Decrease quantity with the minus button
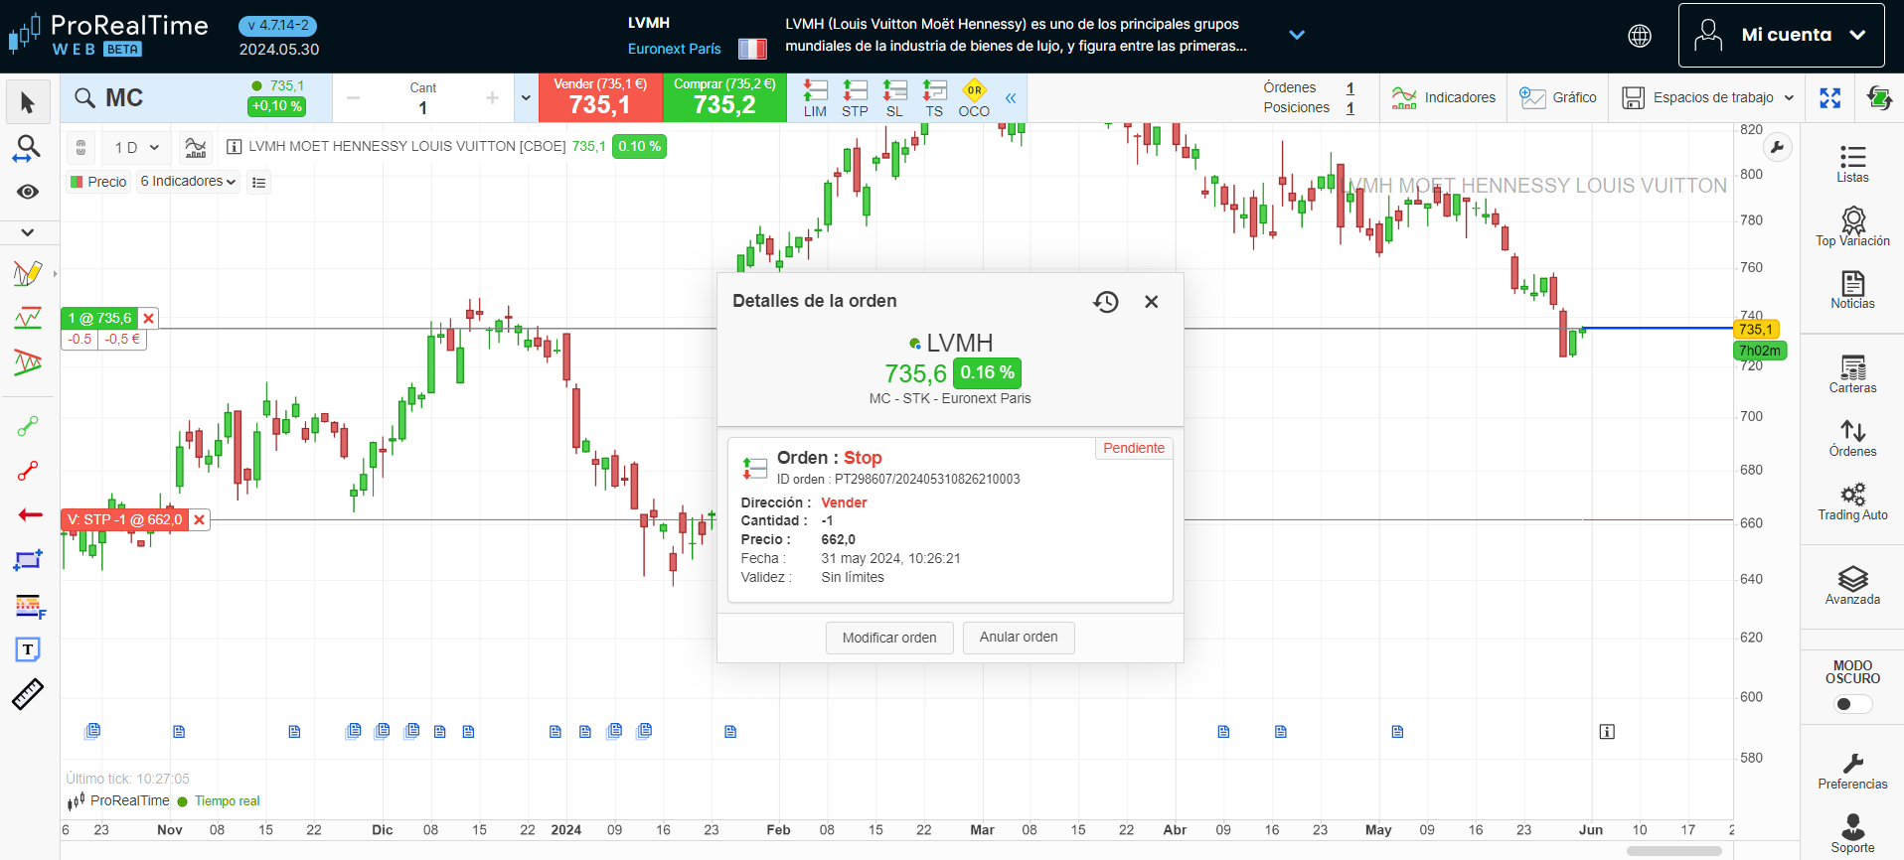Screen dimensions: 1904x860 [353, 97]
